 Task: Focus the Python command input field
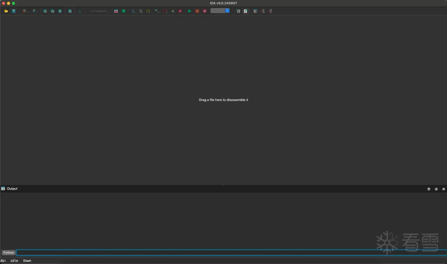(231, 253)
